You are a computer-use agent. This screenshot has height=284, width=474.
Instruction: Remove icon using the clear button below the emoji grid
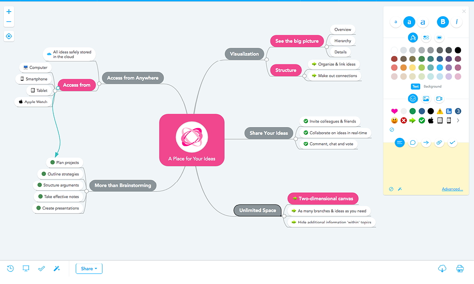[x=392, y=130]
